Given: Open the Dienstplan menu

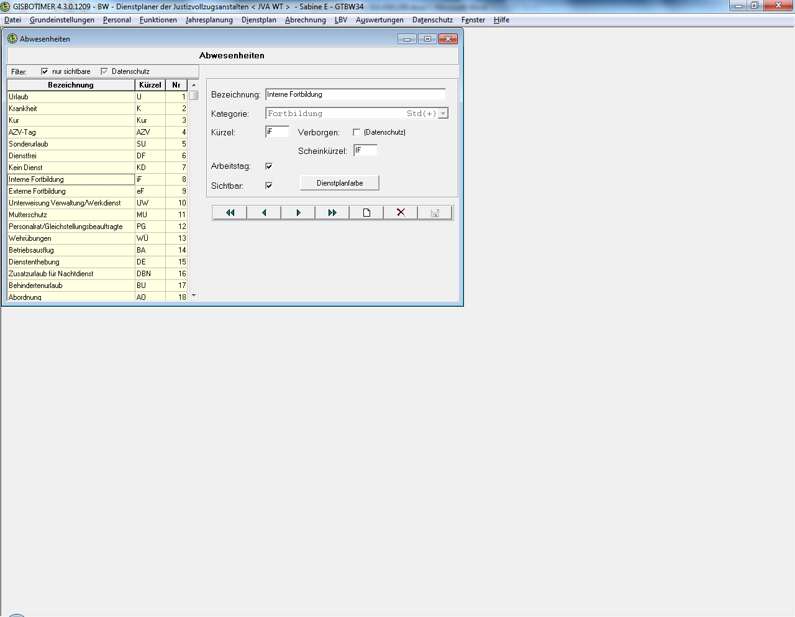Looking at the screenshot, I should tap(258, 20).
